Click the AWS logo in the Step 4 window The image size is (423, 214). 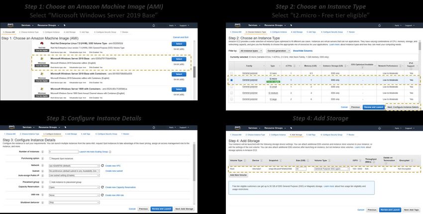(x=237, y=128)
